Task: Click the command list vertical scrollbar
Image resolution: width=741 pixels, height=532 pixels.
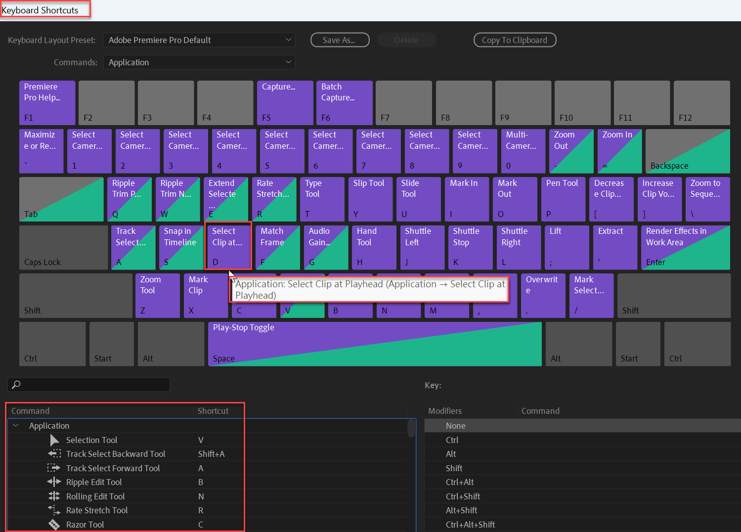Action: click(x=411, y=428)
